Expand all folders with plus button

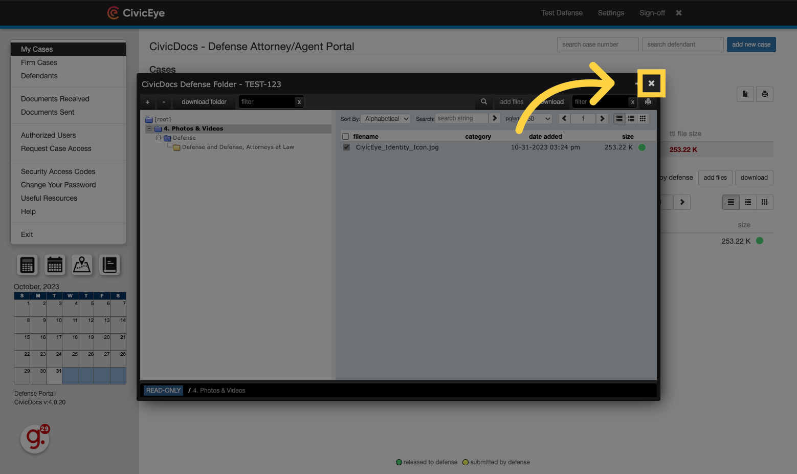click(148, 102)
